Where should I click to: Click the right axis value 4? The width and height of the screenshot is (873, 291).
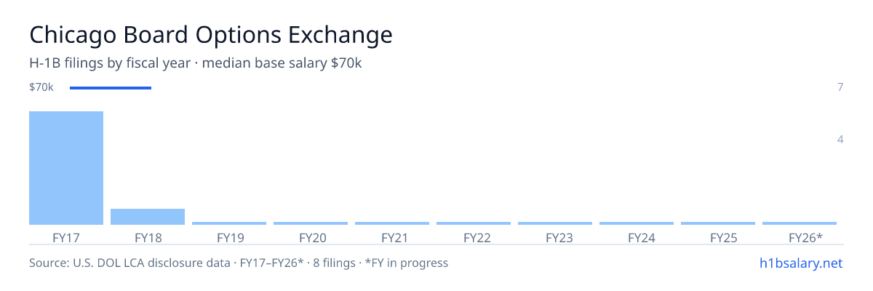coord(840,139)
